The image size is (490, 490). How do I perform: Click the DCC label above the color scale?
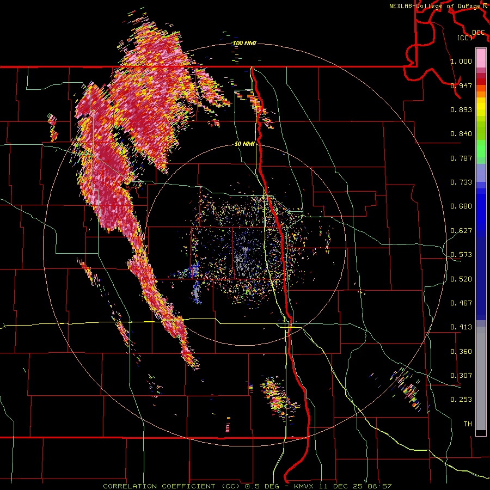coord(478,33)
